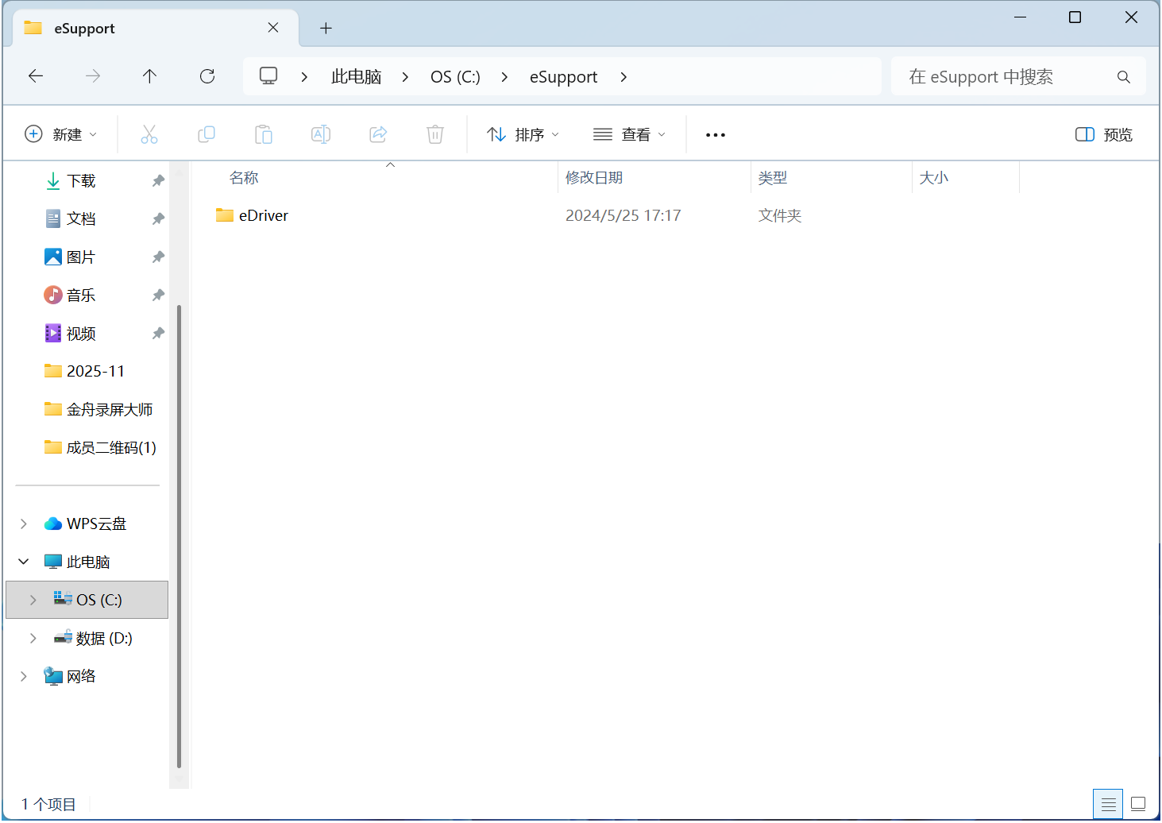Navigate back with the Back button
1162x823 pixels.
click(35, 75)
